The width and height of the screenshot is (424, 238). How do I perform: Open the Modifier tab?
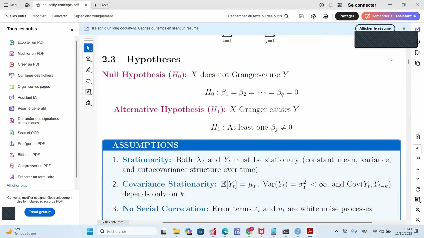click(x=39, y=16)
